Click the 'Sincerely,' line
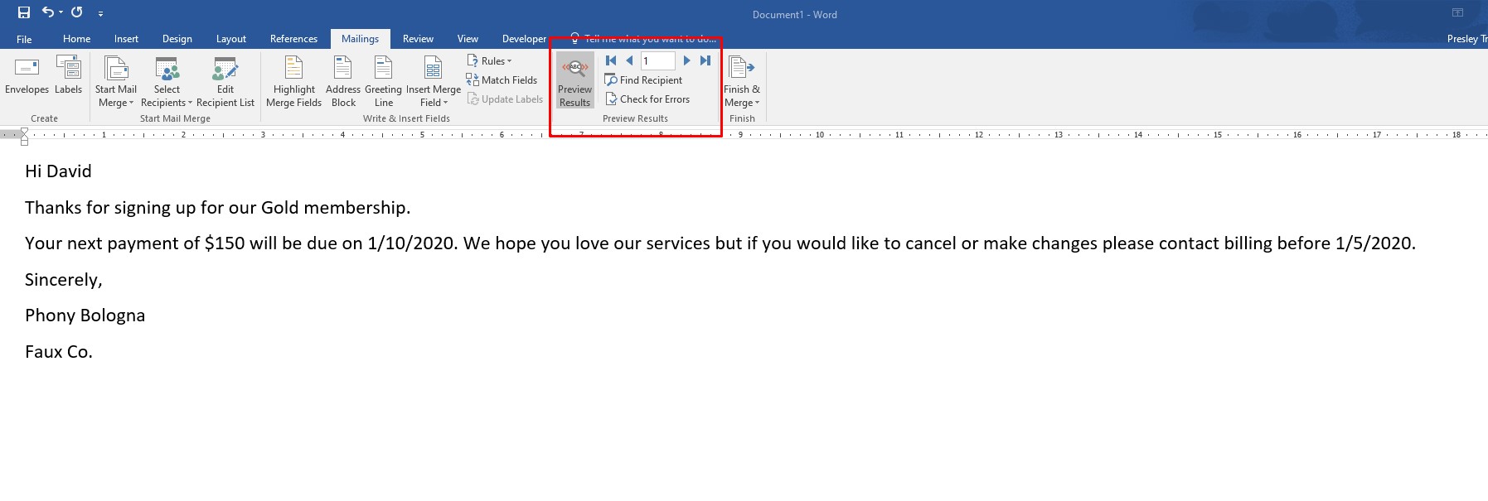Screen dimensions: 1488x501 (64, 280)
